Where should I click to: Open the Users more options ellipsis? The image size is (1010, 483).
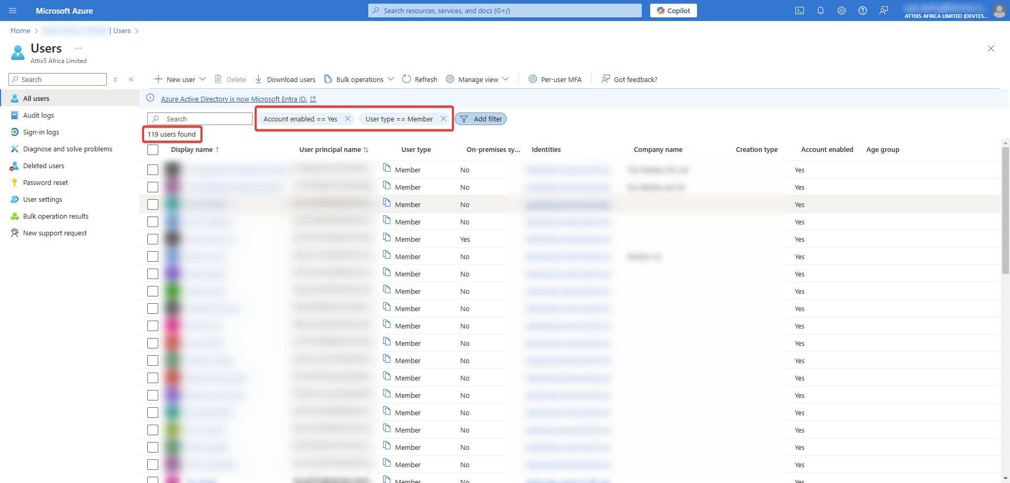tap(78, 48)
